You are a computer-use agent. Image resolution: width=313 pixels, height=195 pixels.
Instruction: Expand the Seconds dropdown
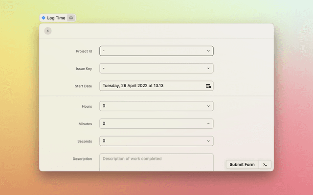(208, 141)
